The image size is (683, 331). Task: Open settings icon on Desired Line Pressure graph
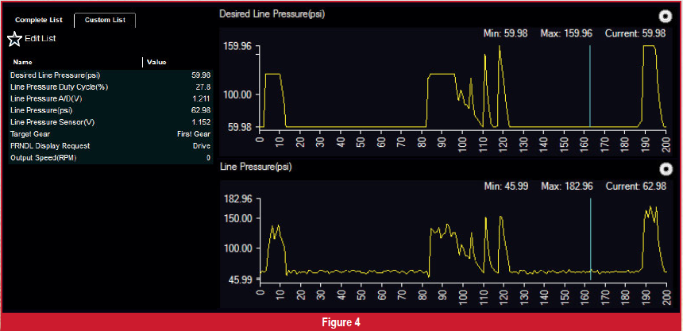pyautogui.click(x=666, y=15)
